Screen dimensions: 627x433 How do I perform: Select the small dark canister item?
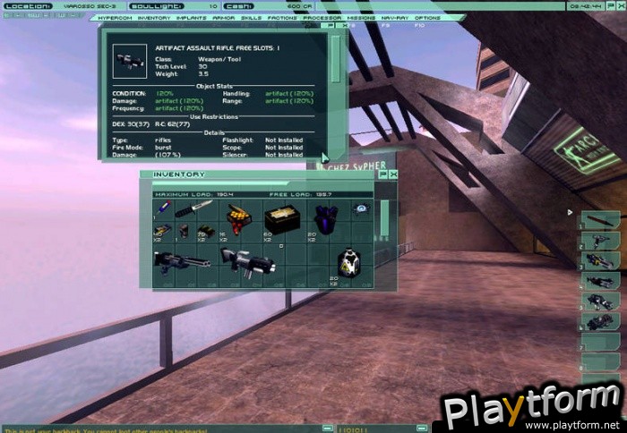point(184,231)
